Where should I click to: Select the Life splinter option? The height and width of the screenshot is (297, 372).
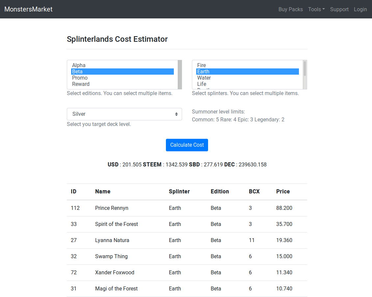(247, 84)
